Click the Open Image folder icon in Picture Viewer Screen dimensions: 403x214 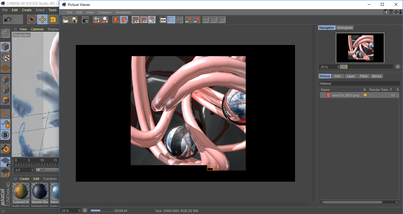pyautogui.click(x=66, y=20)
